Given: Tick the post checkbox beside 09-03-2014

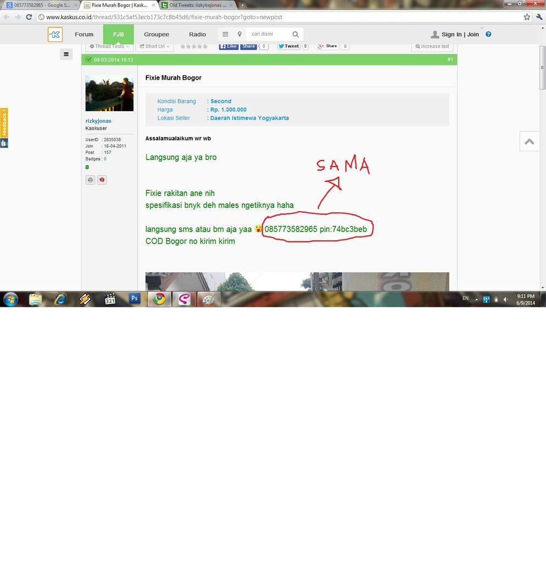Looking at the screenshot, I should 89,59.
